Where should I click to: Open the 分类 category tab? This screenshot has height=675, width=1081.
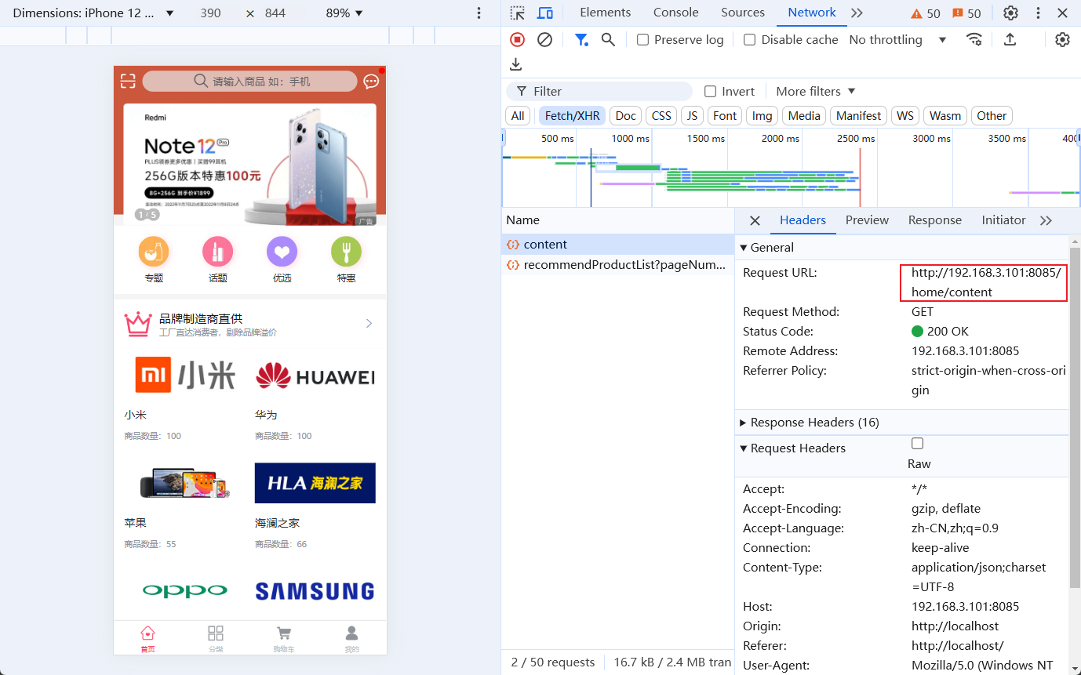tap(216, 639)
